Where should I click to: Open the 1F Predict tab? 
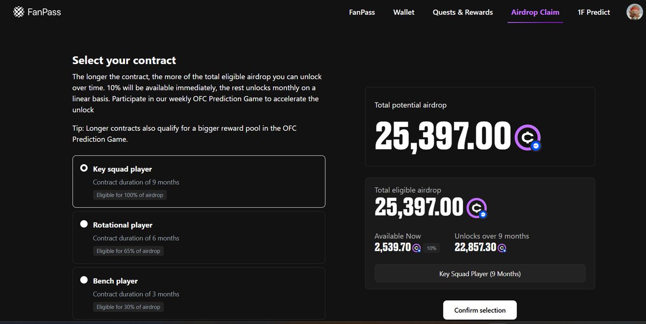[594, 12]
